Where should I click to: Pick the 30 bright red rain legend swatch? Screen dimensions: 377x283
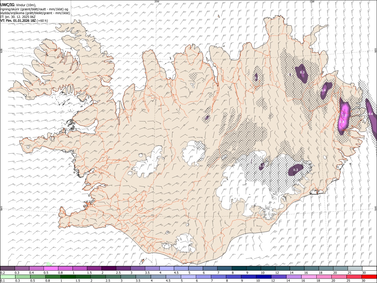(x=369, y=277)
